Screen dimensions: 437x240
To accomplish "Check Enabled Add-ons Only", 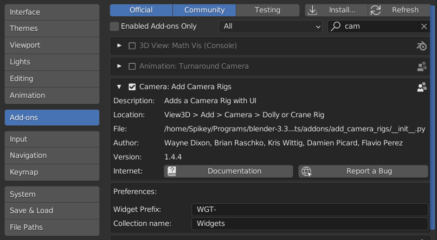I will (114, 26).
